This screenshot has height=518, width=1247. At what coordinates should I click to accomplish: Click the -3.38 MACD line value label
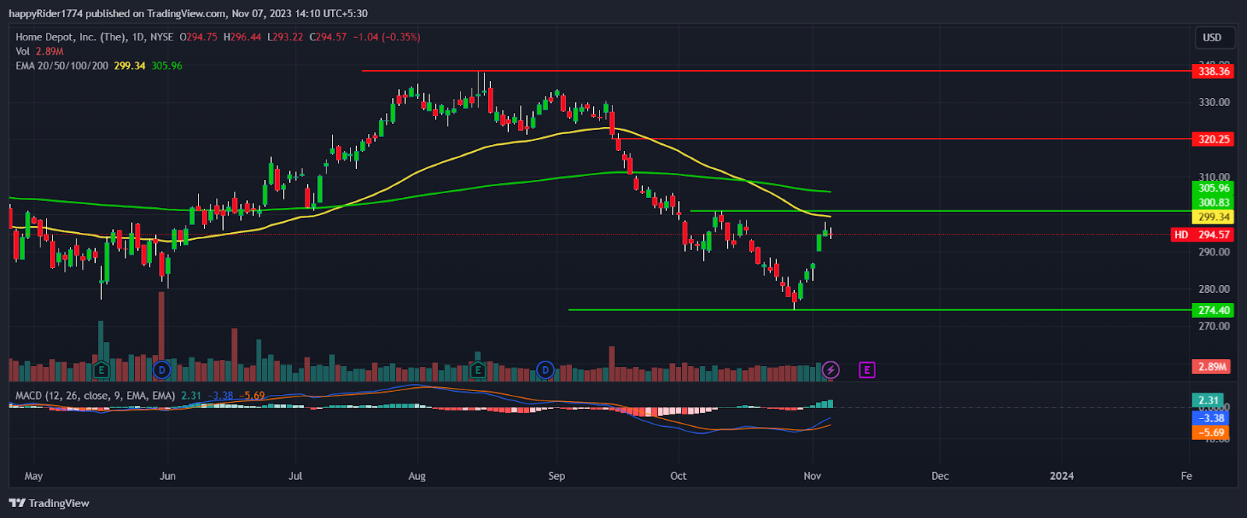click(1210, 418)
